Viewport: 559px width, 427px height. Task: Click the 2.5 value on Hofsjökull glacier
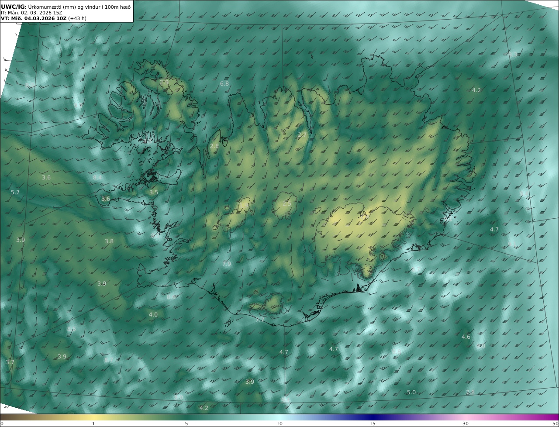[286, 204]
